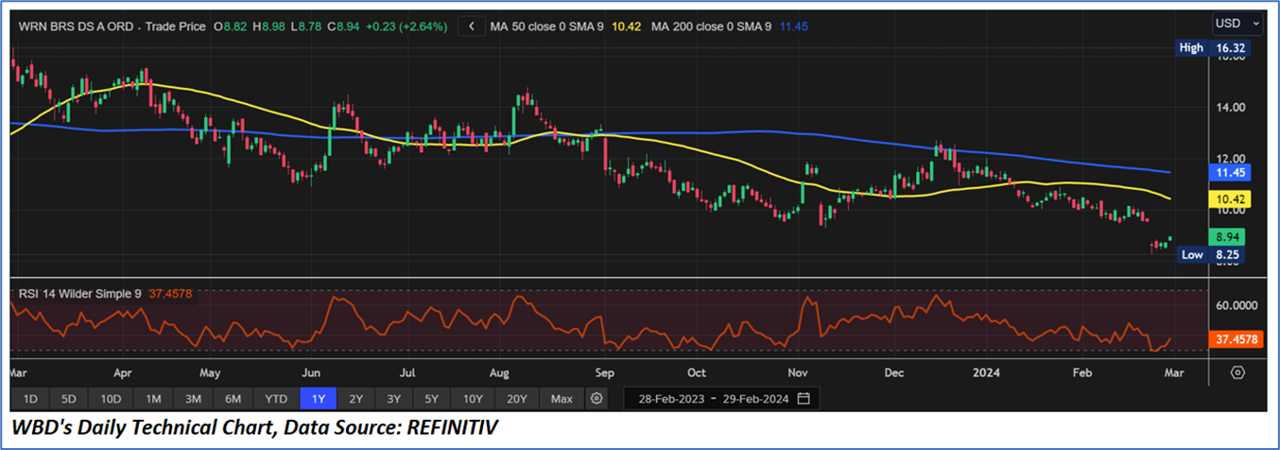Choose the Max time range
This screenshot has width=1280, height=450.
pyautogui.click(x=562, y=398)
